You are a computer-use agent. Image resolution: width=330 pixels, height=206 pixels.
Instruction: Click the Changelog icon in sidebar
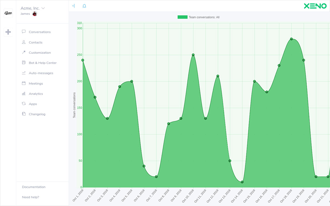tap(24, 114)
